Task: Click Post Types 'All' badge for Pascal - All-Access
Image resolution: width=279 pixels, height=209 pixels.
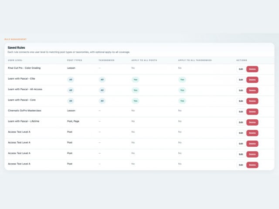Action: pos(71,90)
